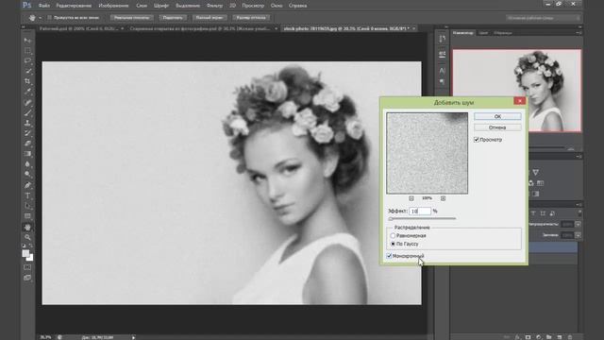The width and height of the screenshot is (604, 340).
Task: Select the Blur tool
Action: [x=27, y=164]
